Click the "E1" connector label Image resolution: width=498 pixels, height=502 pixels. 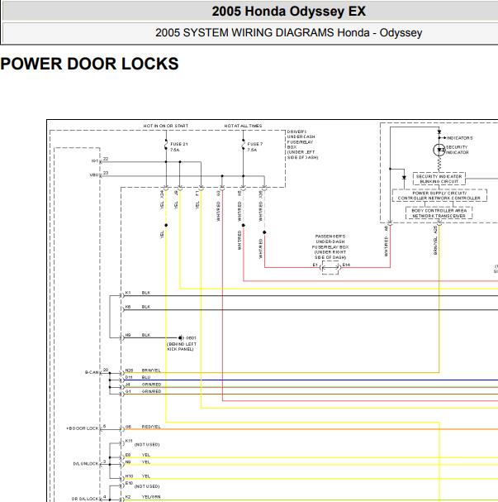click(x=315, y=265)
